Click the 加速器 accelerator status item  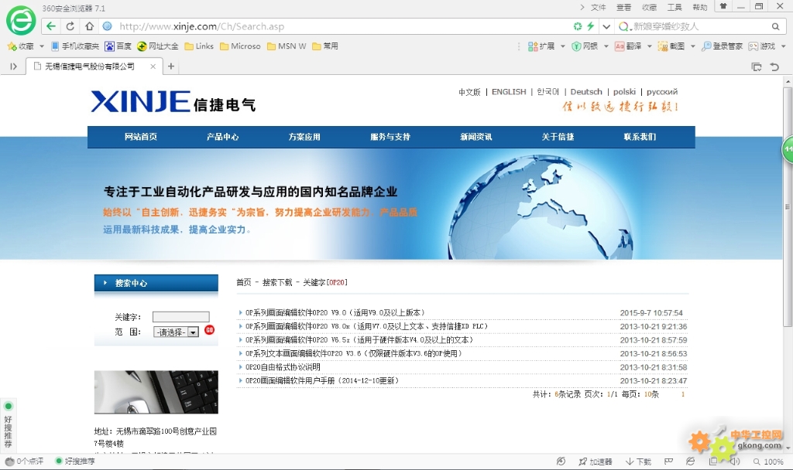coord(596,461)
